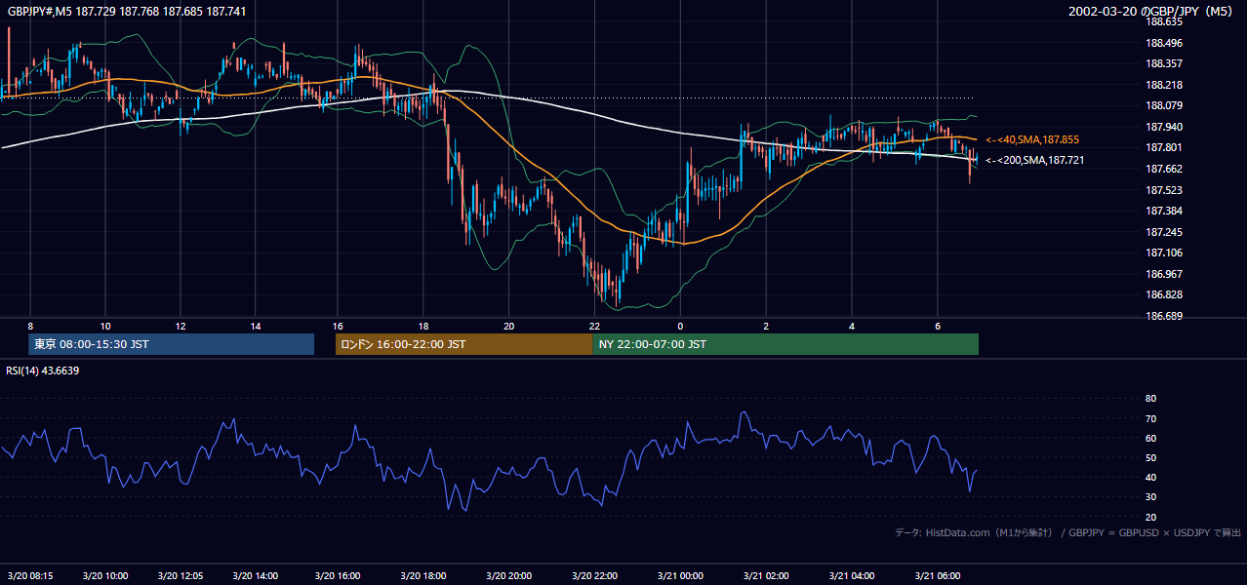Viewport: 1247px width, 585px height.
Task: Click RSI scale value 80
Action: tap(1150, 399)
